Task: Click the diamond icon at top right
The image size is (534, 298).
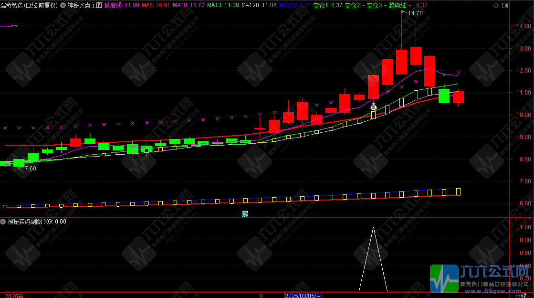Action: pos(496,5)
